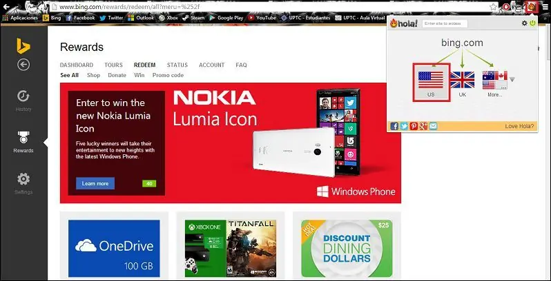Select the Win filter
The height and width of the screenshot is (281, 551).
(139, 75)
